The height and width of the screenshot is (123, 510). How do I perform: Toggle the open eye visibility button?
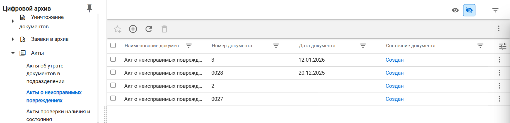455,10
